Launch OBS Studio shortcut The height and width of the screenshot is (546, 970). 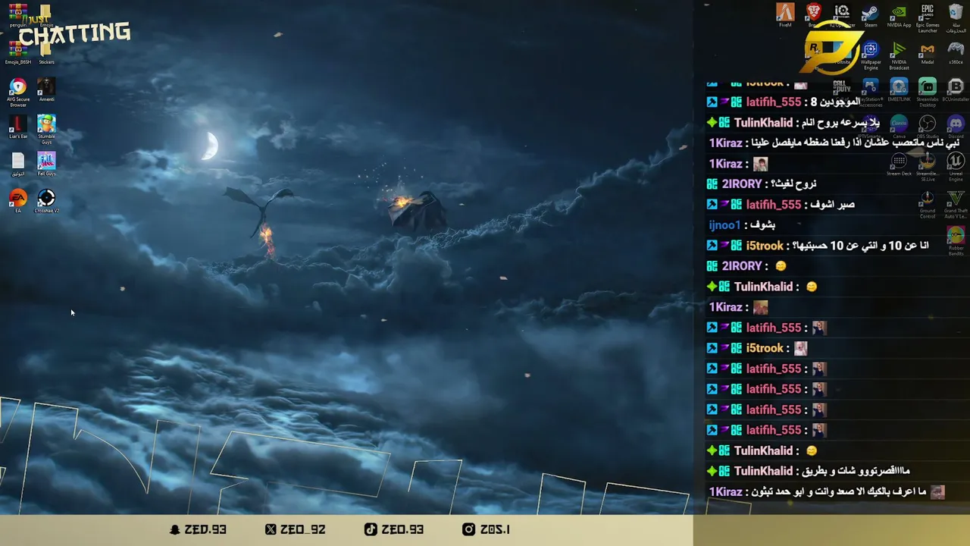(x=928, y=127)
